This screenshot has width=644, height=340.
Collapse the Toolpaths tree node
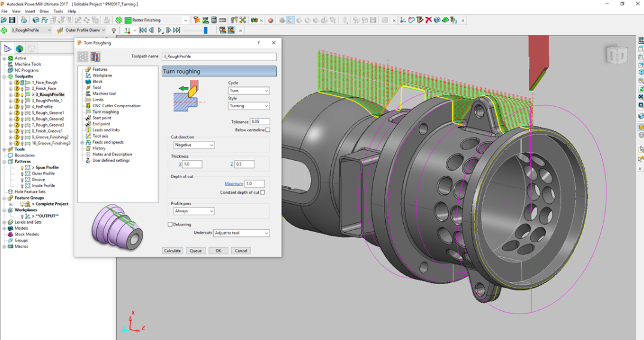[x=5, y=77]
